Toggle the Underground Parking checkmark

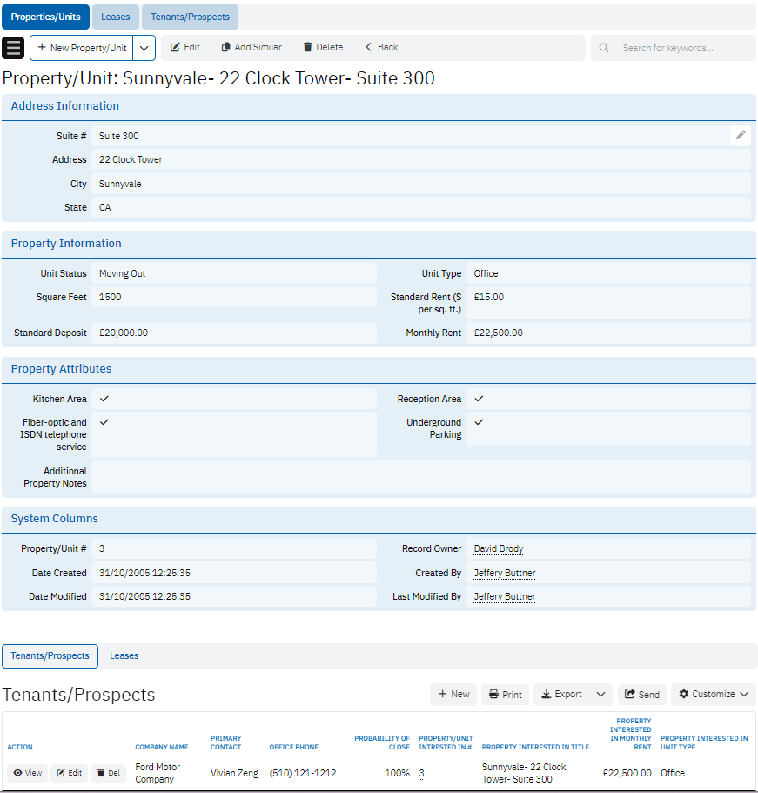479,422
